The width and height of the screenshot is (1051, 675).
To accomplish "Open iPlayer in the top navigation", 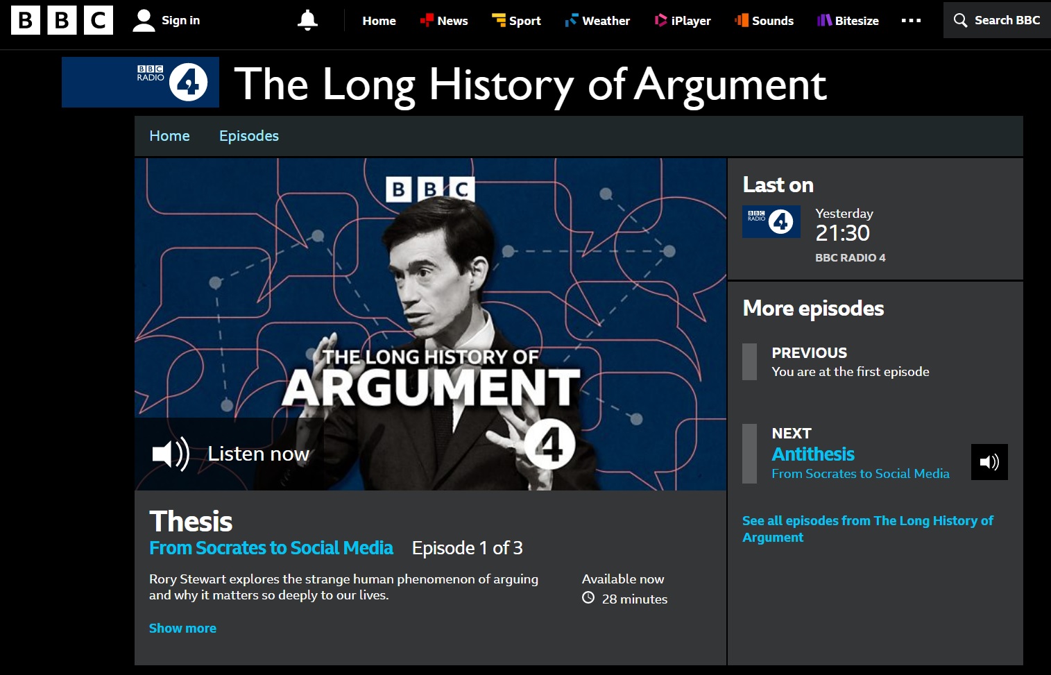I will tap(683, 21).
